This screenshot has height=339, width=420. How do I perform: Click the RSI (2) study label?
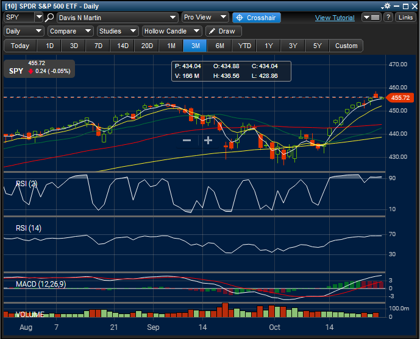(27, 184)
